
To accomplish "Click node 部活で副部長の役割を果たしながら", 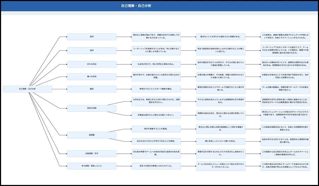I will pos(221,50).
